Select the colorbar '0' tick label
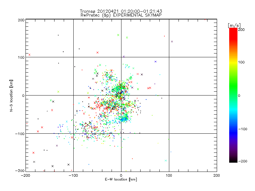Screen dimensions: 255x191 (x=239, y=95)
